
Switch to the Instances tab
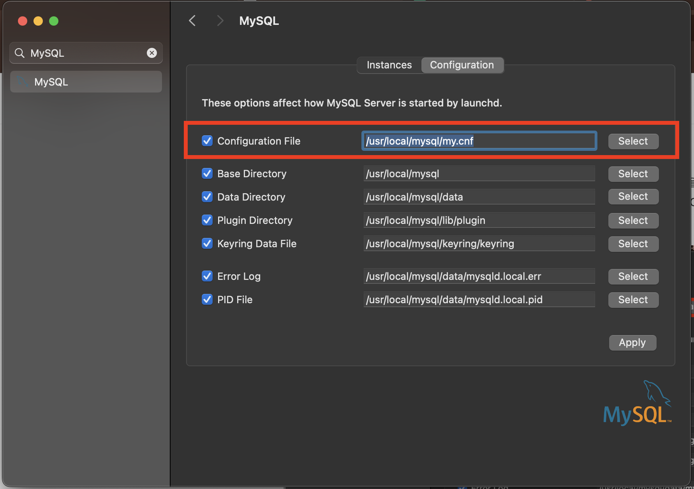389,65
